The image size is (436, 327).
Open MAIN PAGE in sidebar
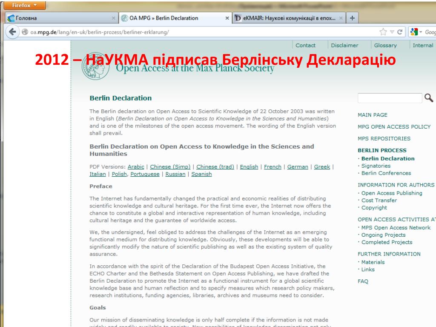click(372, 115)
